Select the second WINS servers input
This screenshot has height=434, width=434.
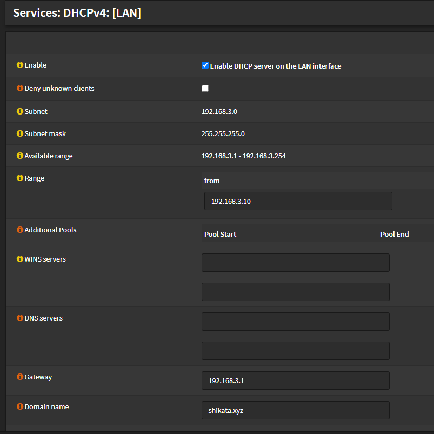[295, 292]
